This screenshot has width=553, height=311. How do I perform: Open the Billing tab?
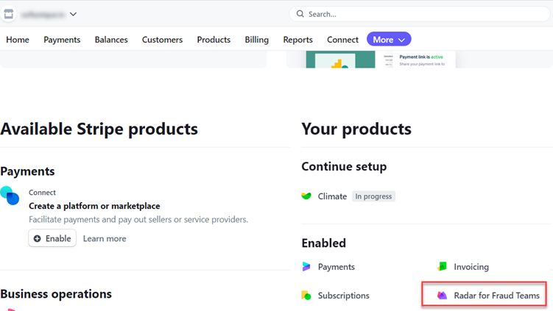click(x=256, y=40)
